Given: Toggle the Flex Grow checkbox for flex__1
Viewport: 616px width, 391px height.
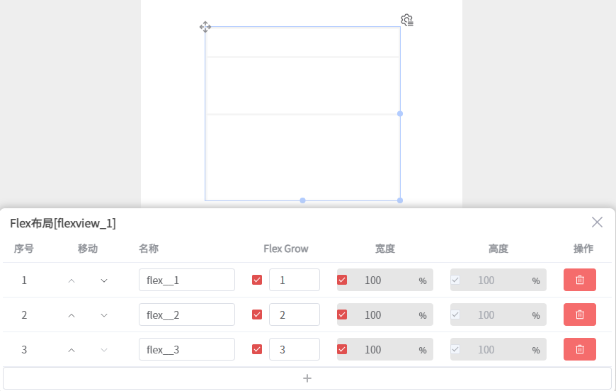Looking at the screenshot, I should click(x=257, y=280).
